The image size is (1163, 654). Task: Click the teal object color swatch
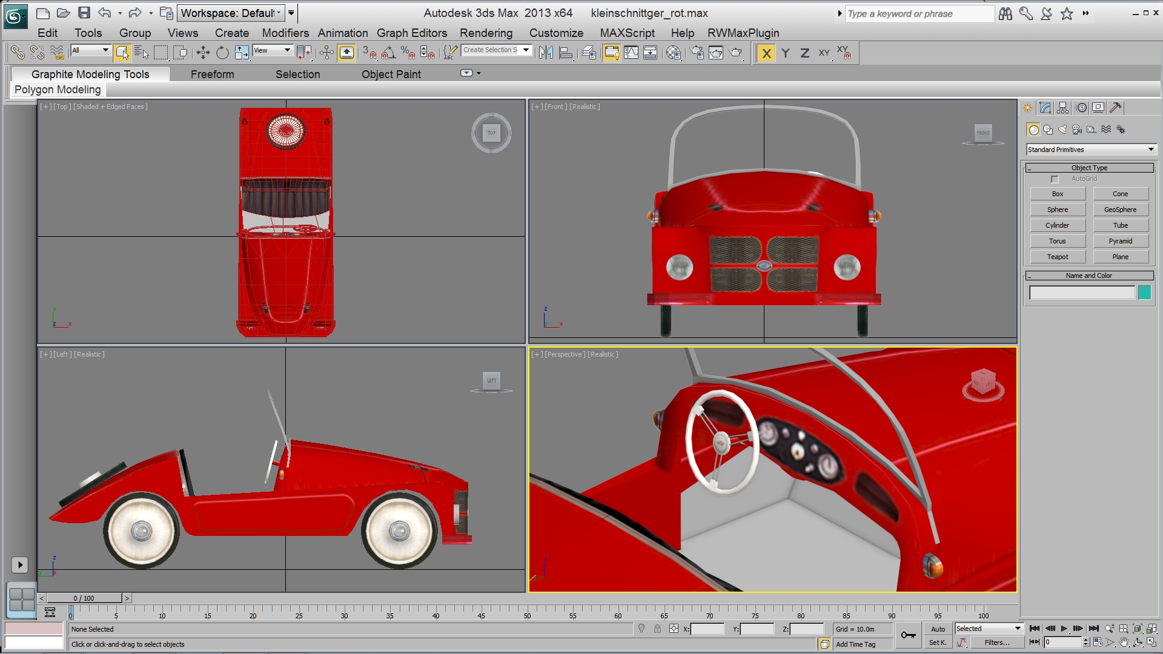pos(1144,293)
